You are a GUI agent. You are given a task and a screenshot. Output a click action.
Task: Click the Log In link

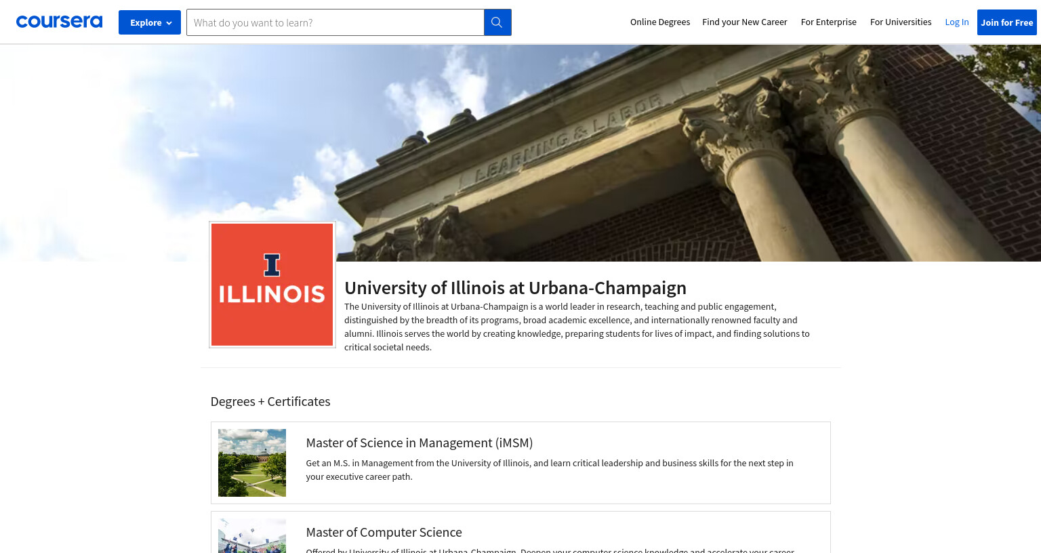click(957, 22)
